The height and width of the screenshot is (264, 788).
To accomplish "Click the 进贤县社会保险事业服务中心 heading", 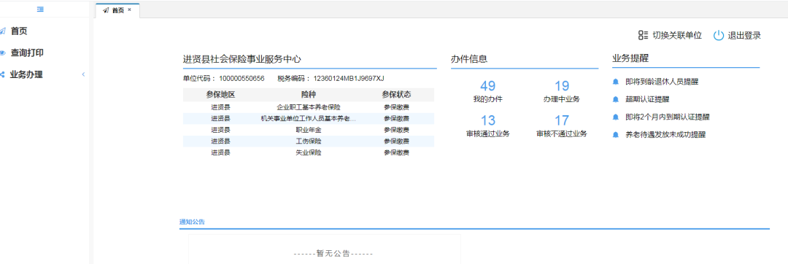I will pos(242,59).
